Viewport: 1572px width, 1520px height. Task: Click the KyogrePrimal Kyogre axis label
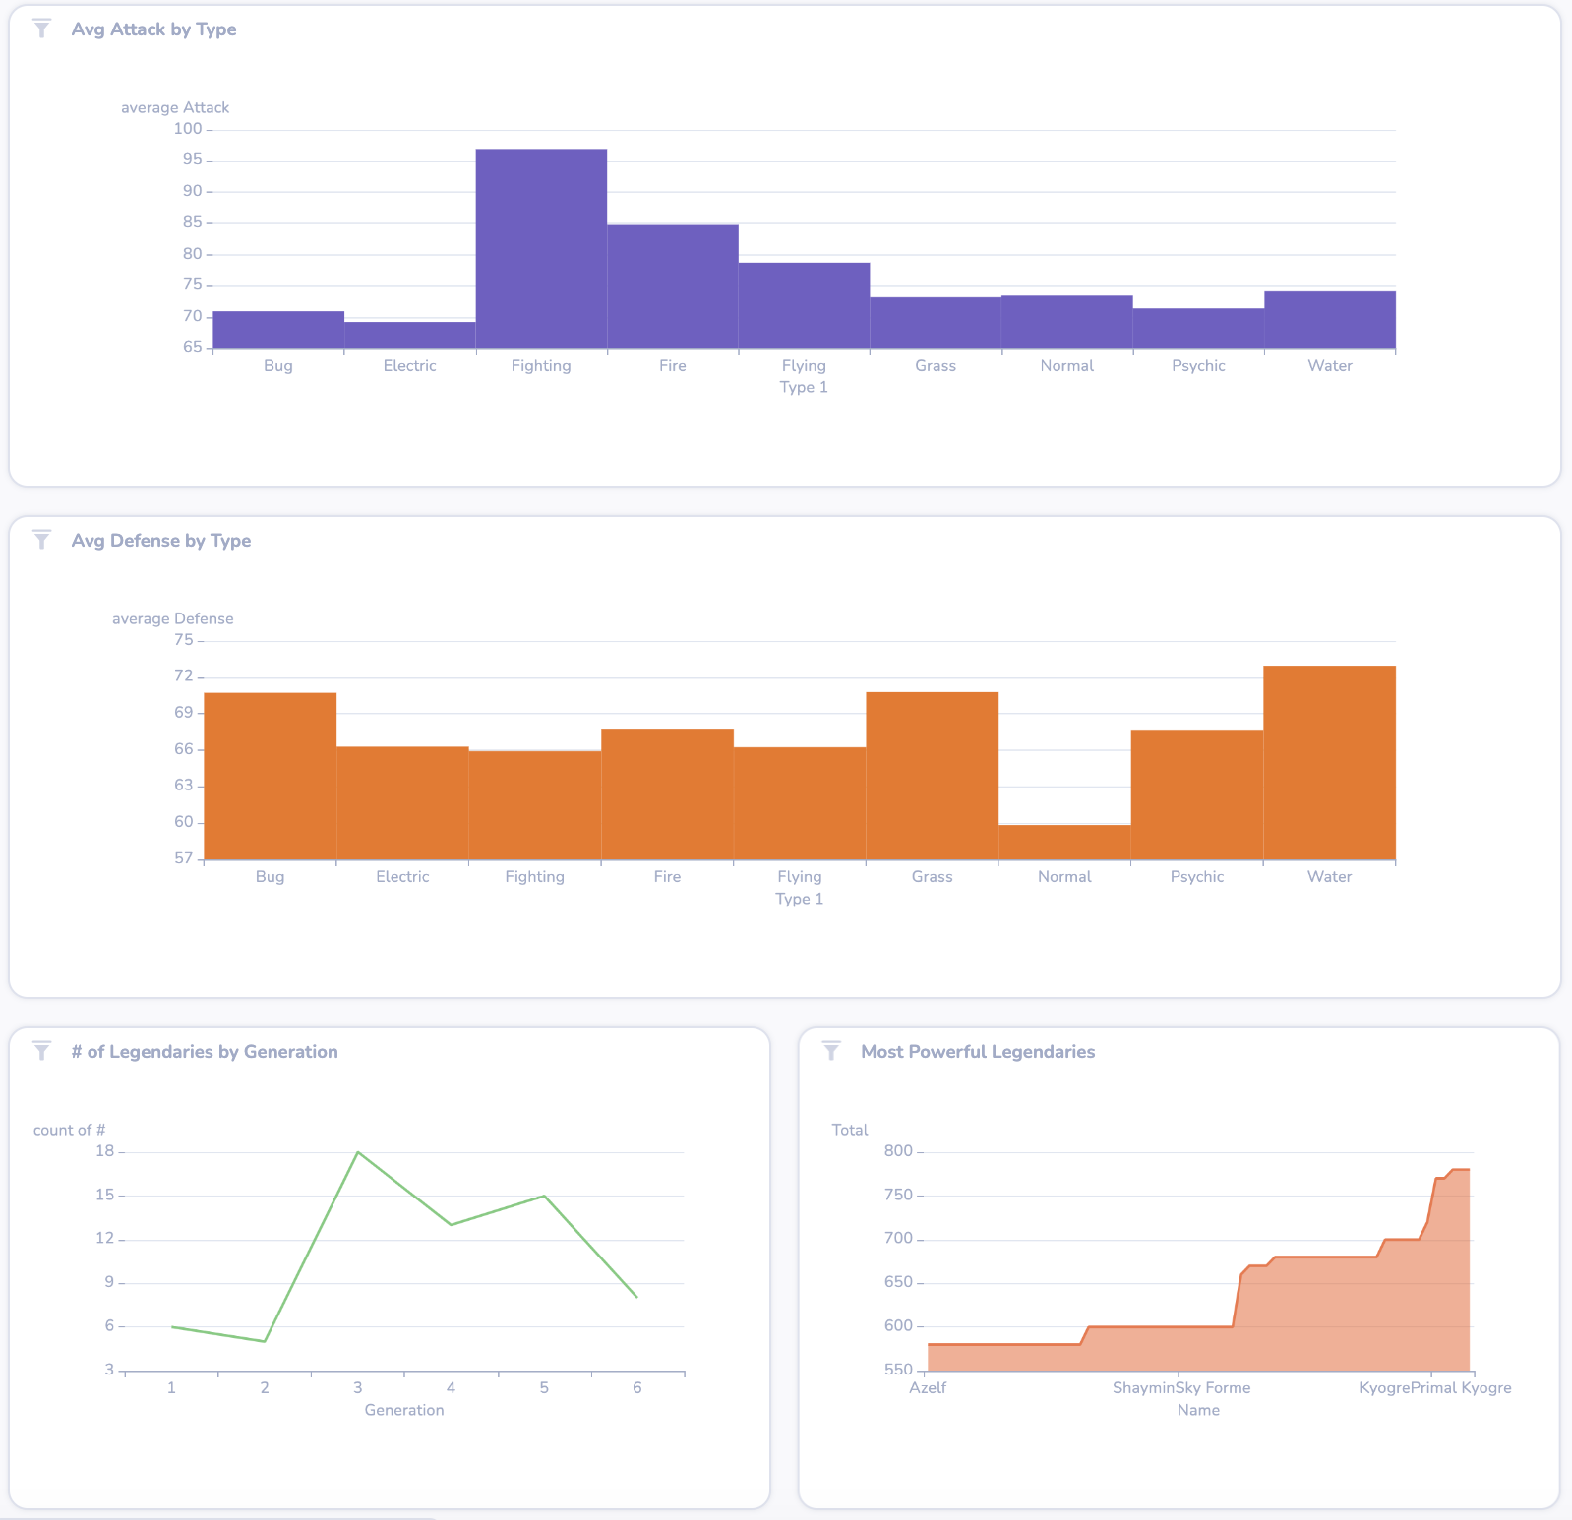click(x=1435, y=1388)
